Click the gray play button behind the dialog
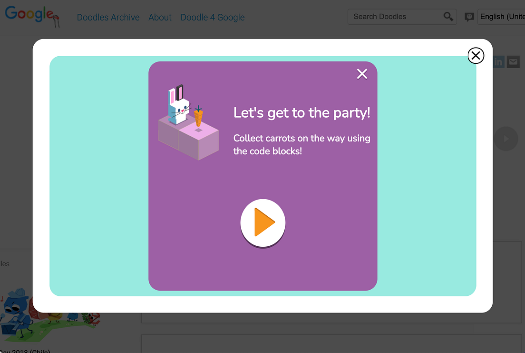This screenshot has width=525, height=353. click(506, 138)
